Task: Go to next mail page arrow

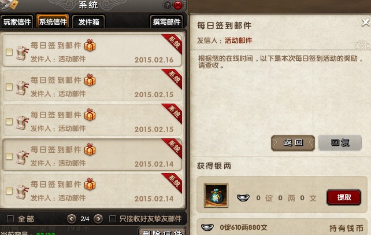Action: 98,219
